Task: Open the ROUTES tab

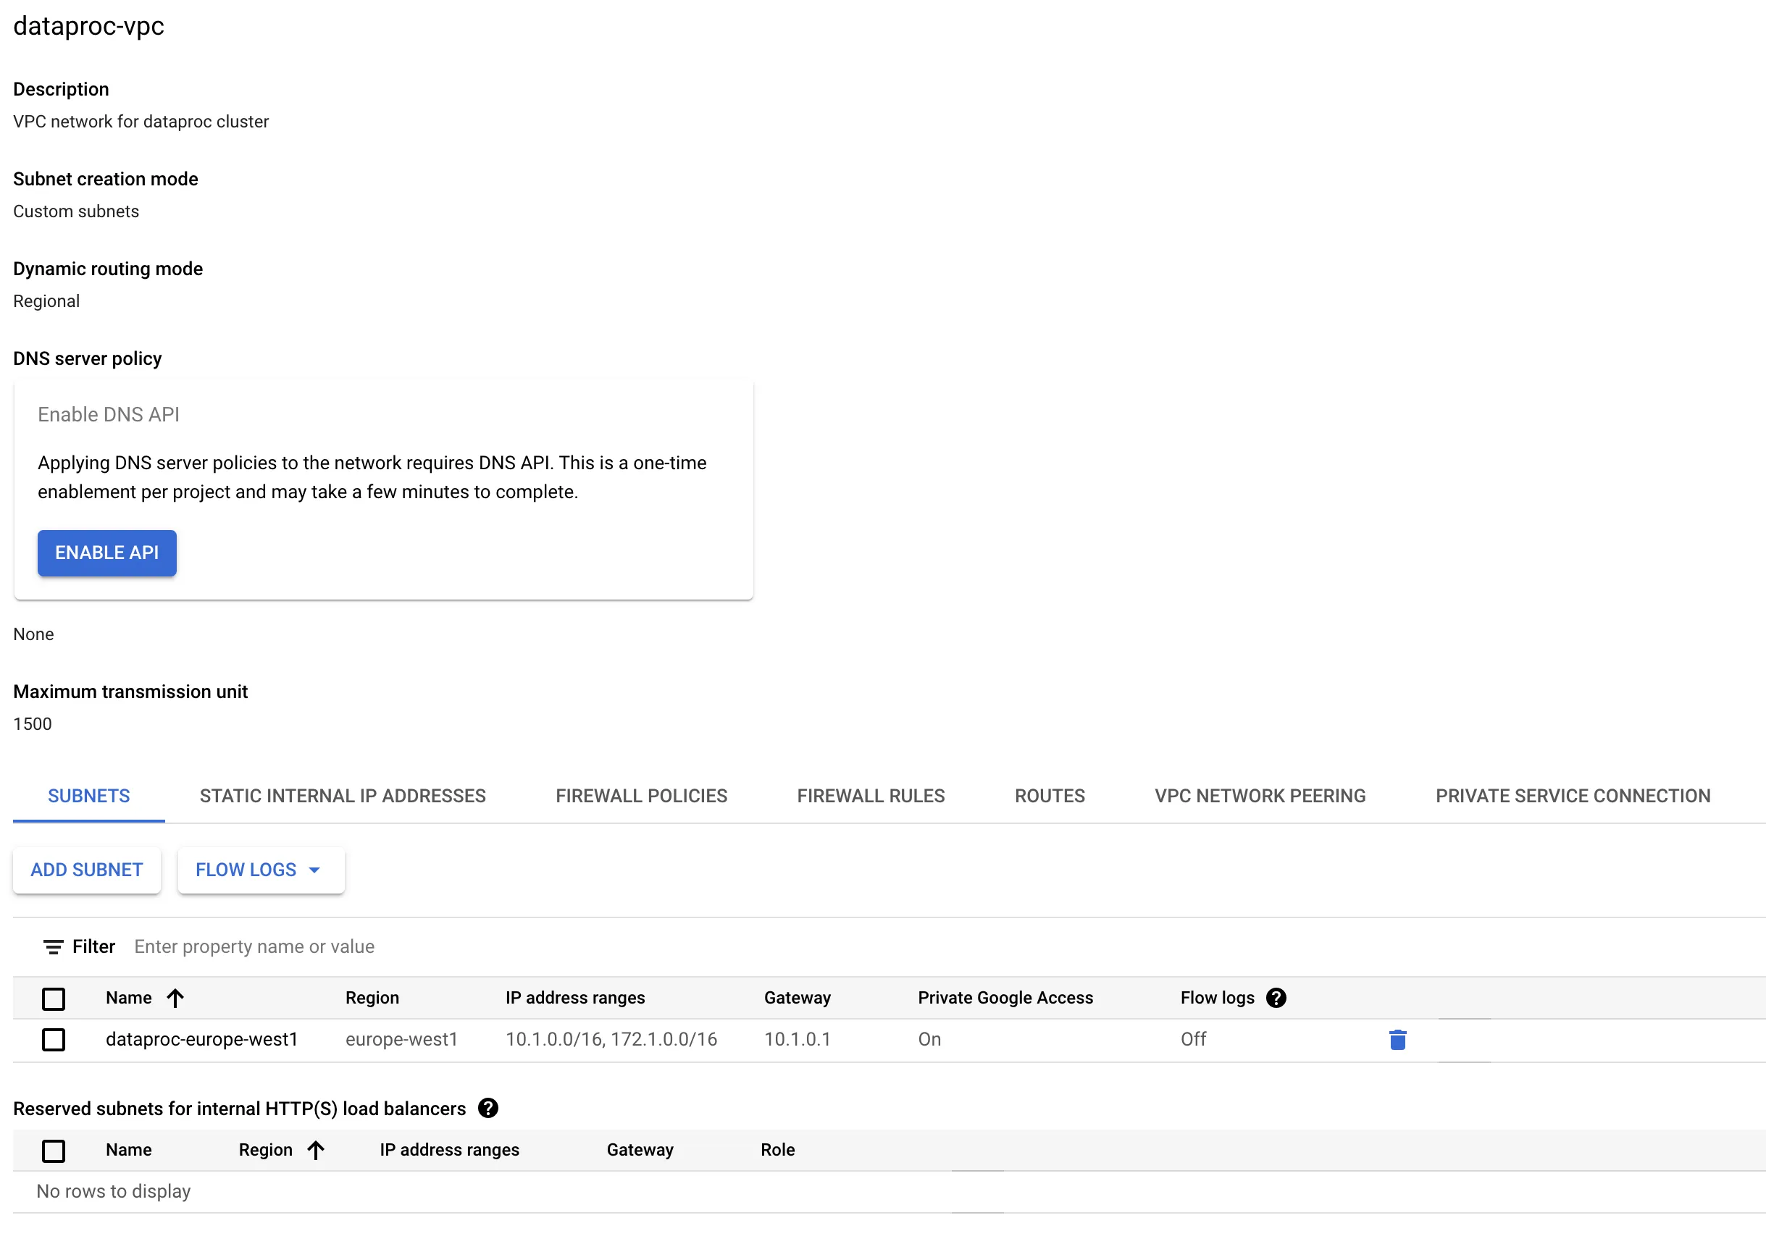Action: pyautogui.click(x=1049, y=796)
